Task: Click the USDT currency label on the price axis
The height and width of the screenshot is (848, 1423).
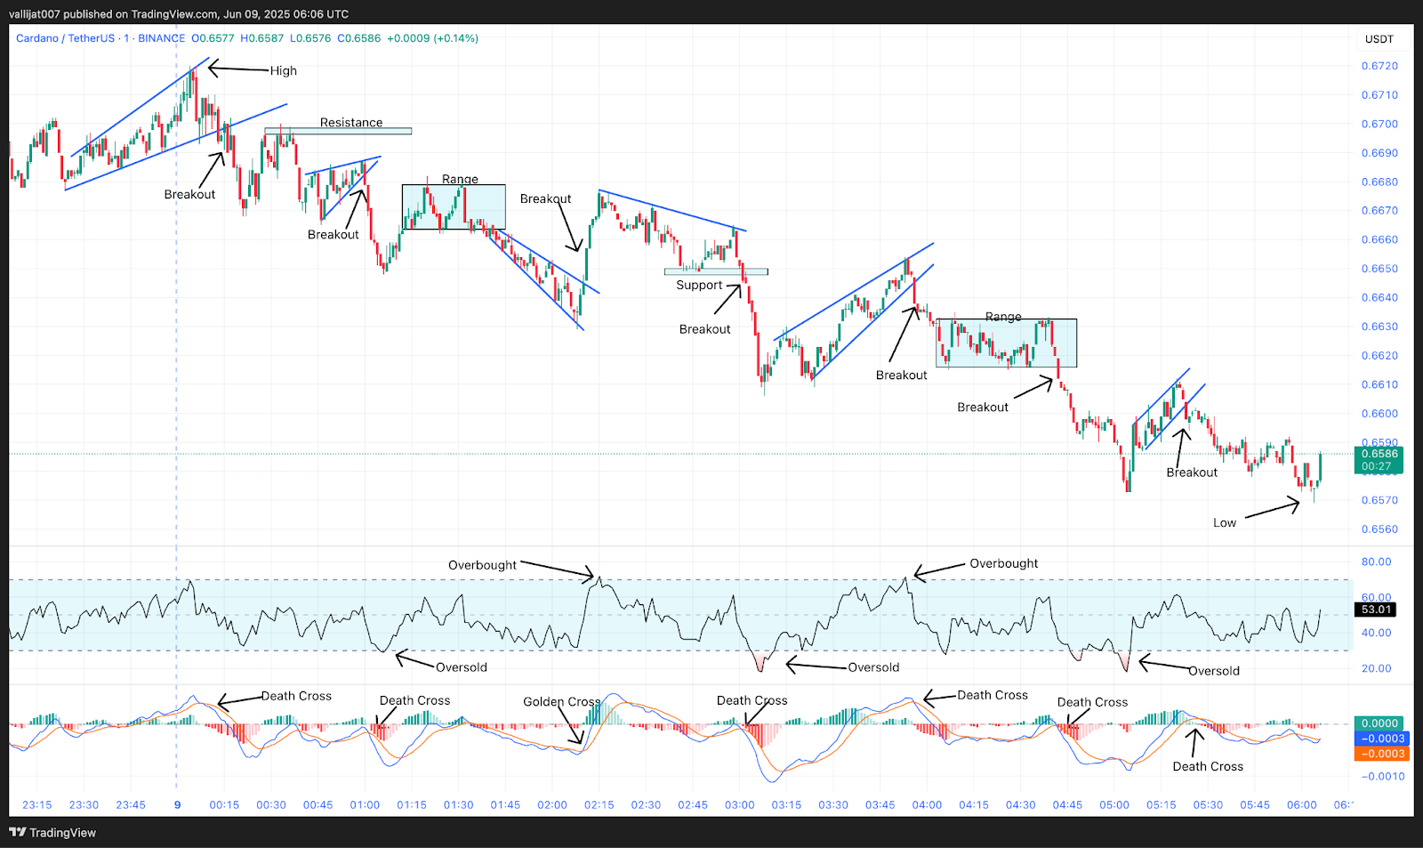Action: [1379, 39]
